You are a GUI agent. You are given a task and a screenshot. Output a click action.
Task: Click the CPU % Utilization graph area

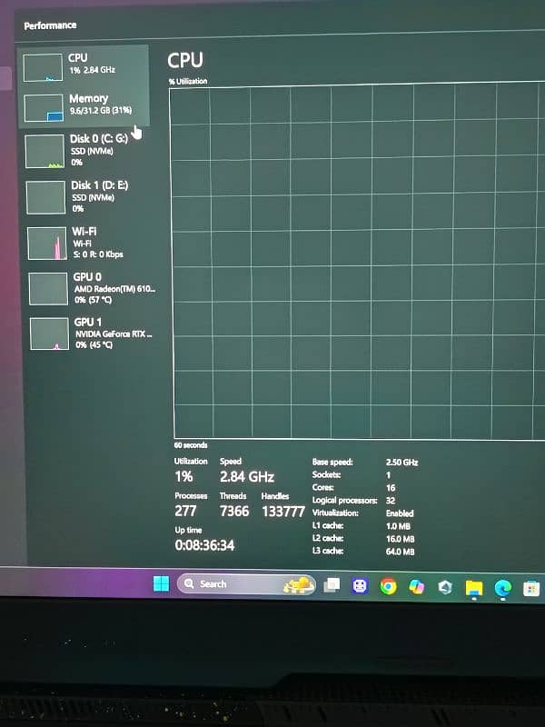point(357,261)
